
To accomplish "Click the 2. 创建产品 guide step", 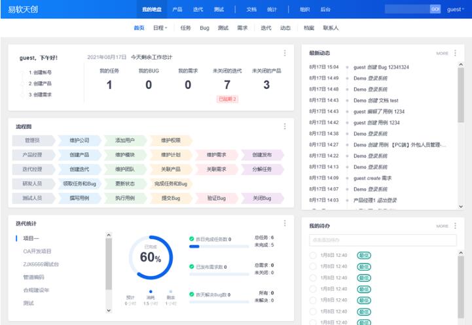I will [40, 84].
